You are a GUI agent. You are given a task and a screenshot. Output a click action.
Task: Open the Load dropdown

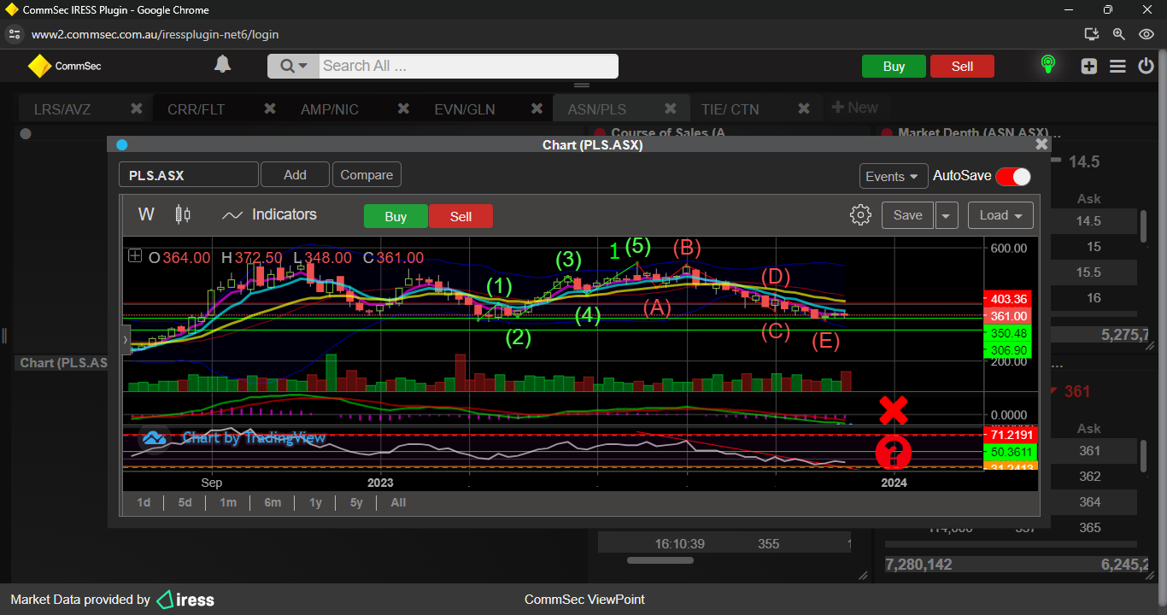[x=1000, y=215]
